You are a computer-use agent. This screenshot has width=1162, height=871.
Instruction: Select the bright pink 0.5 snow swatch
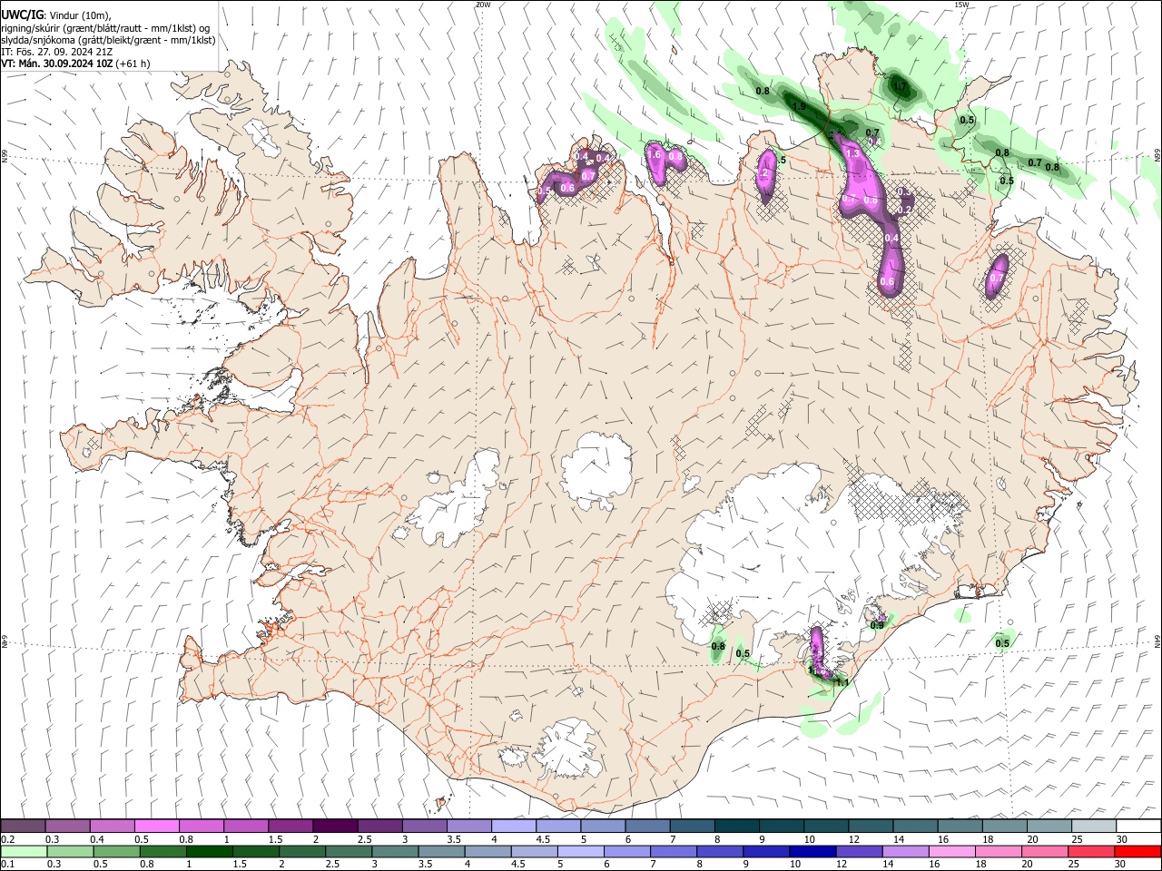click(157, 826)
